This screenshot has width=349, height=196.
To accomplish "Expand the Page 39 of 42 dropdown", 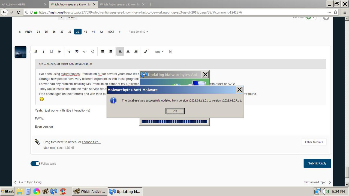I will point(138,32).
